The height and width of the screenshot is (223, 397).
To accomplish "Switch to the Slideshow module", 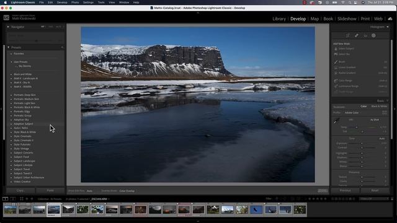I will click(347, 19).
